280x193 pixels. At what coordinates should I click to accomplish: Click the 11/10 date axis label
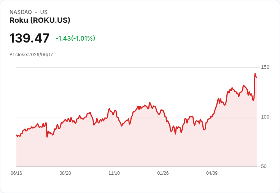pyautogui.click(x=114, y=173)
